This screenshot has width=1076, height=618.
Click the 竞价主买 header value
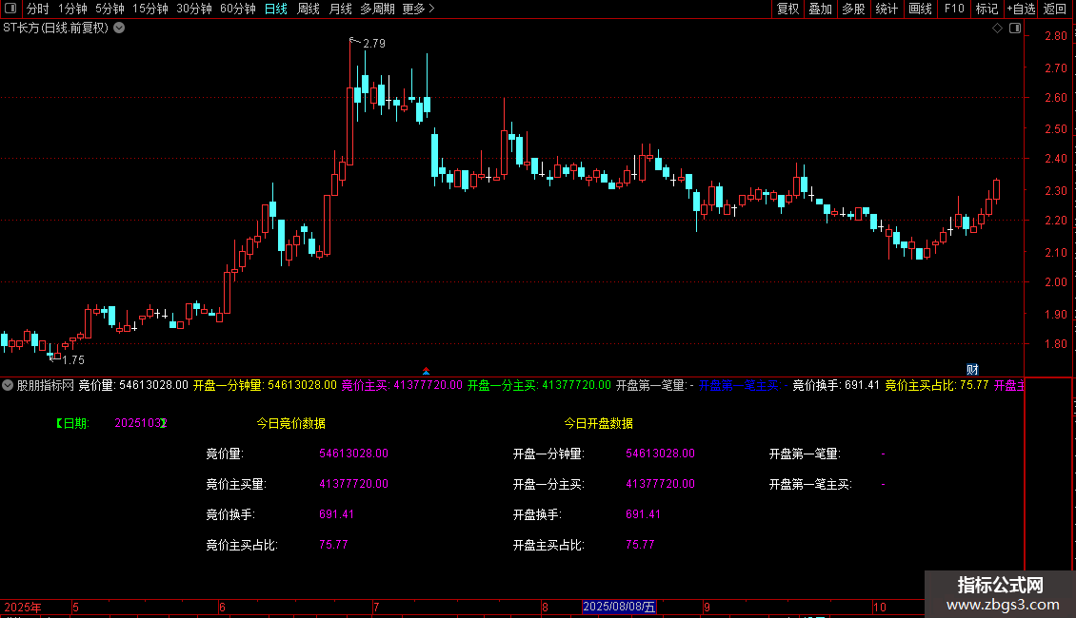pos(428,385)
